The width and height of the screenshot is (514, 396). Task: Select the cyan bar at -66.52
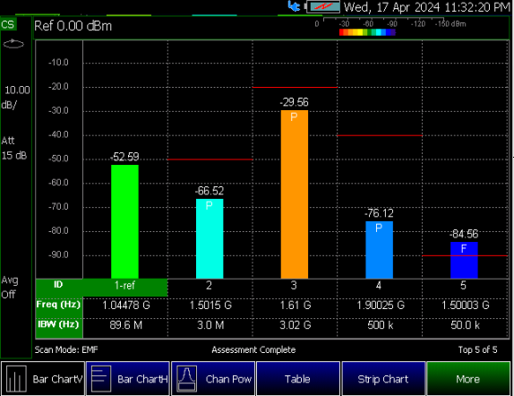pyautogui.click(x=210, y=238)
